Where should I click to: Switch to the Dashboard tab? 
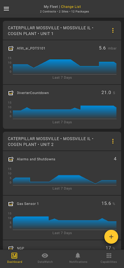coord(14,258)
